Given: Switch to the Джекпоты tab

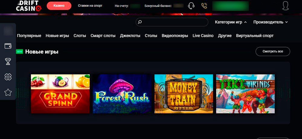Looking at the screenshot, I should pos(130,36).
